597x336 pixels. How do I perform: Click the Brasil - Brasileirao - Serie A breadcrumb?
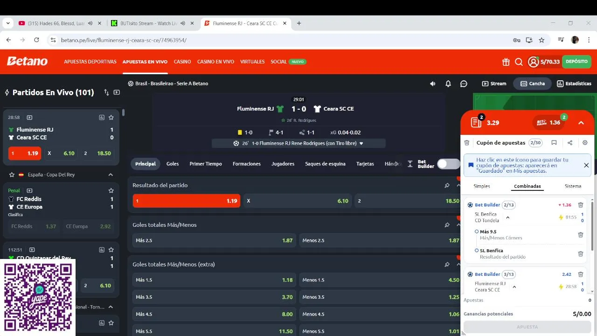click(172, 84)
